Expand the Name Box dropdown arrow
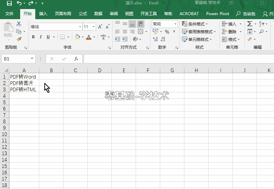274x189 pixels. [32, 59]
